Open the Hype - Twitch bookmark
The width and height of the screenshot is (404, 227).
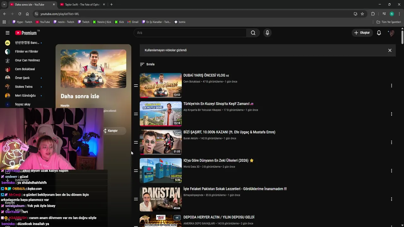pos(22,22)
